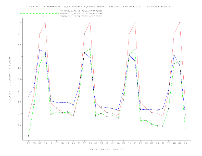Click x-axis forecast hour label 51
This screenshot has width=202, height=156.
[x=124, y=143]
